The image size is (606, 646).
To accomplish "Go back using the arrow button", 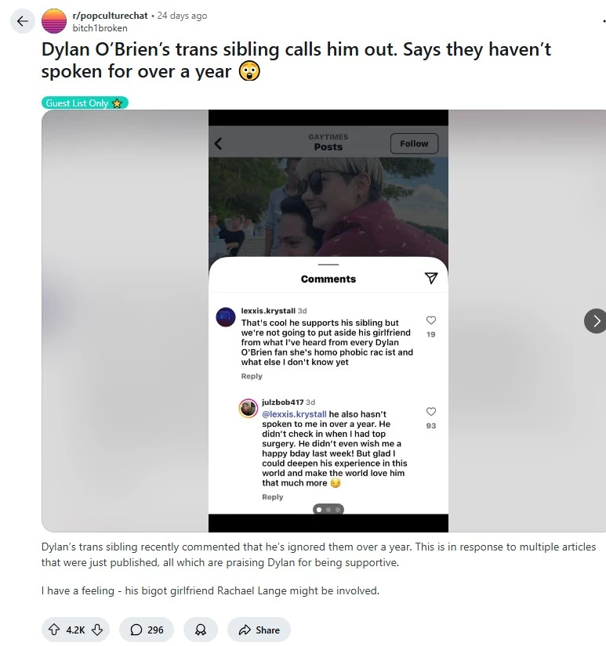I will 22,21.
